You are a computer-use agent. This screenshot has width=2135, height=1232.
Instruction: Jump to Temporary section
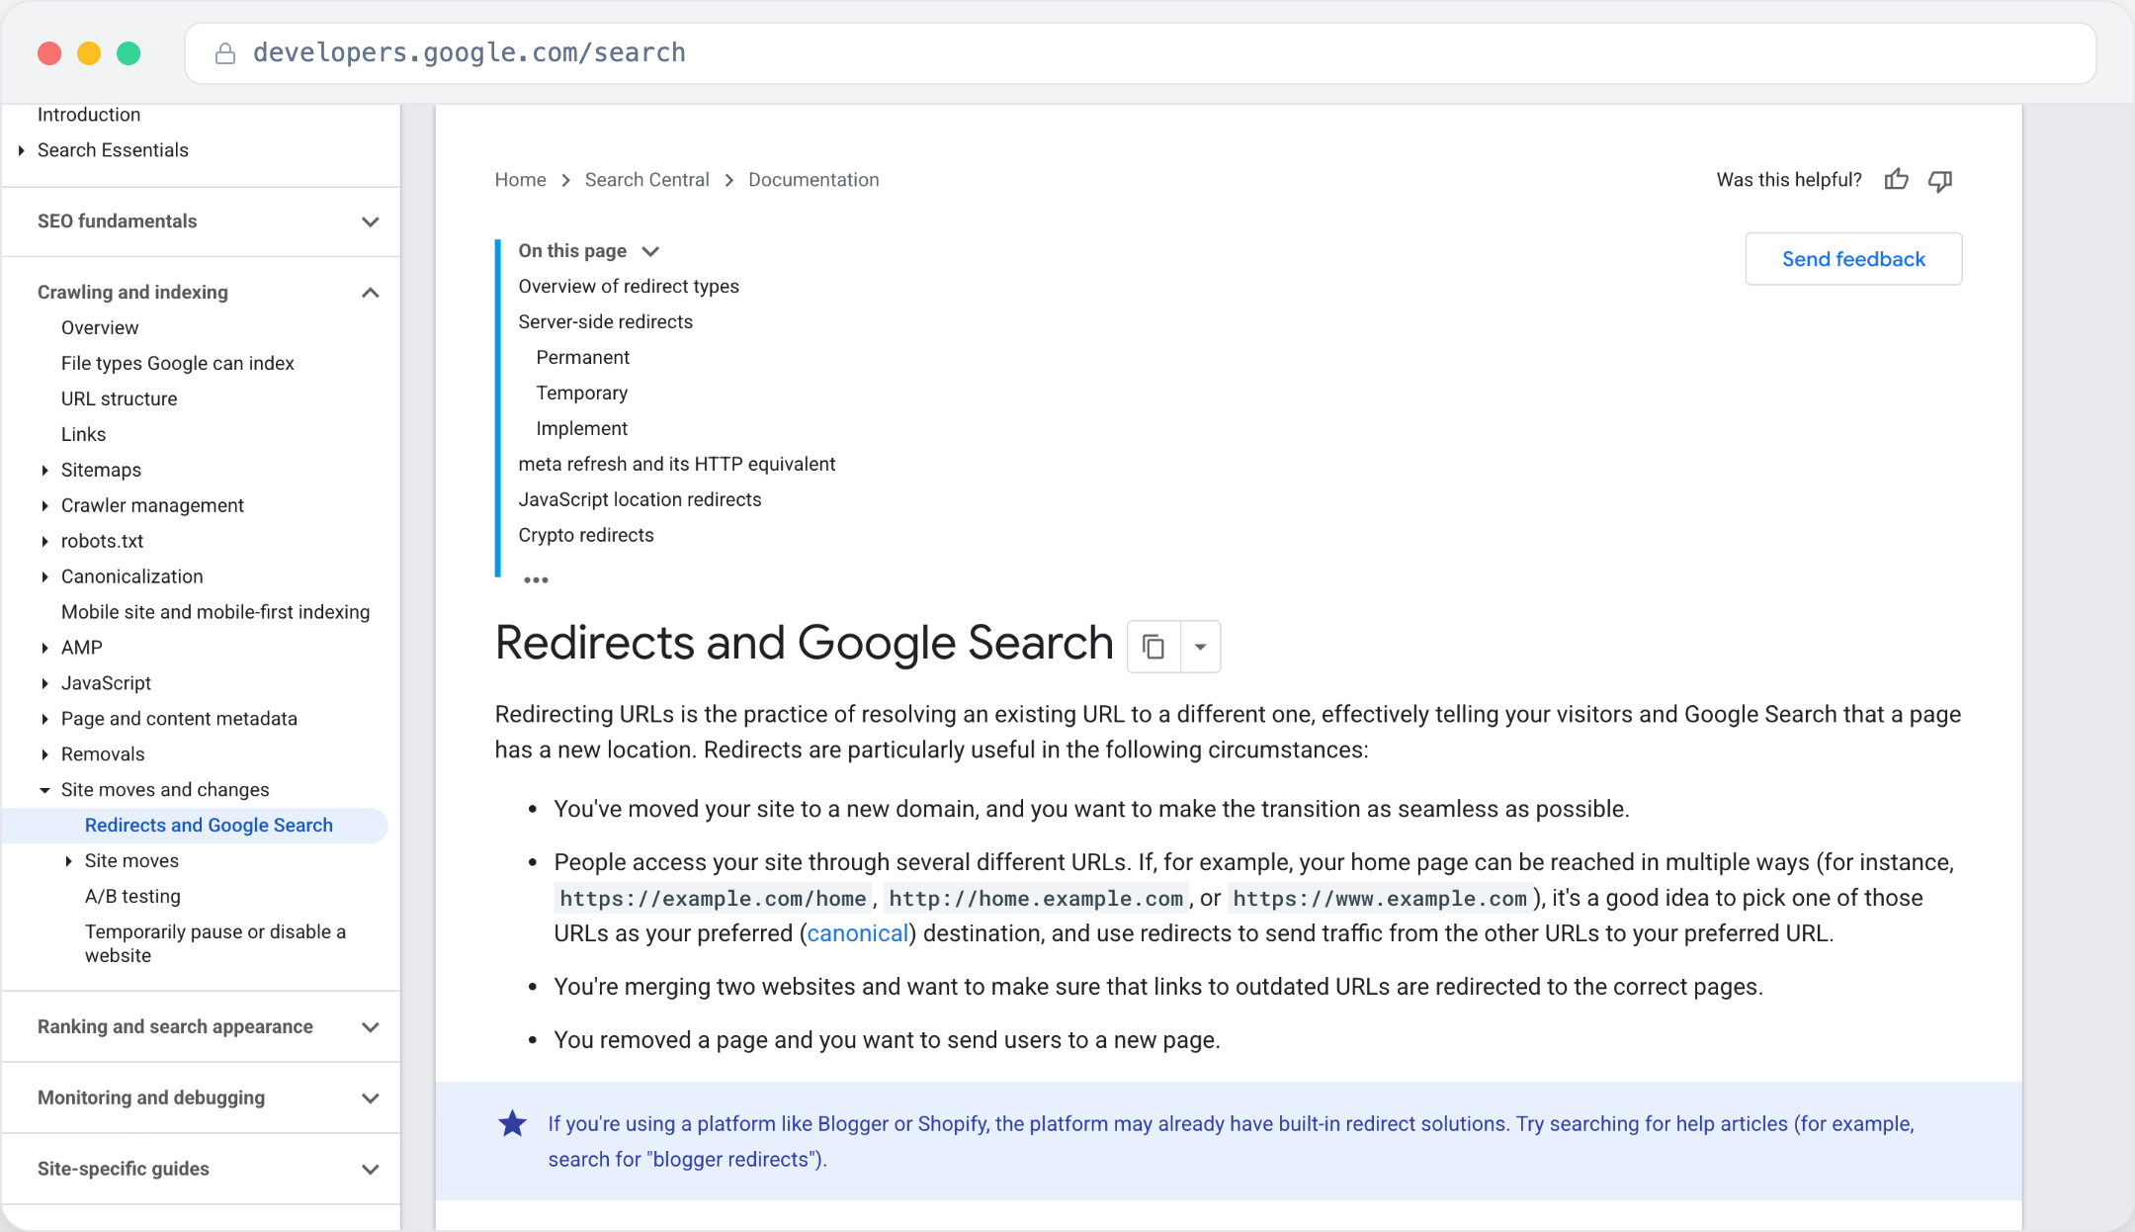582,394
